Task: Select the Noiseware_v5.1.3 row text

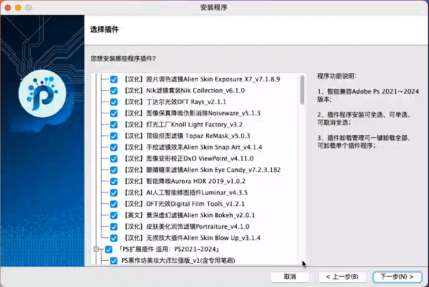Action: click(x=192, y=114)
